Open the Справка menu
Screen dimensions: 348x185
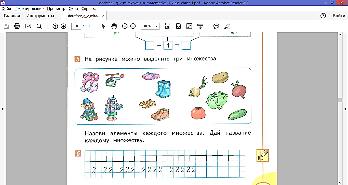pyautogui.click(x=89, y=8)
